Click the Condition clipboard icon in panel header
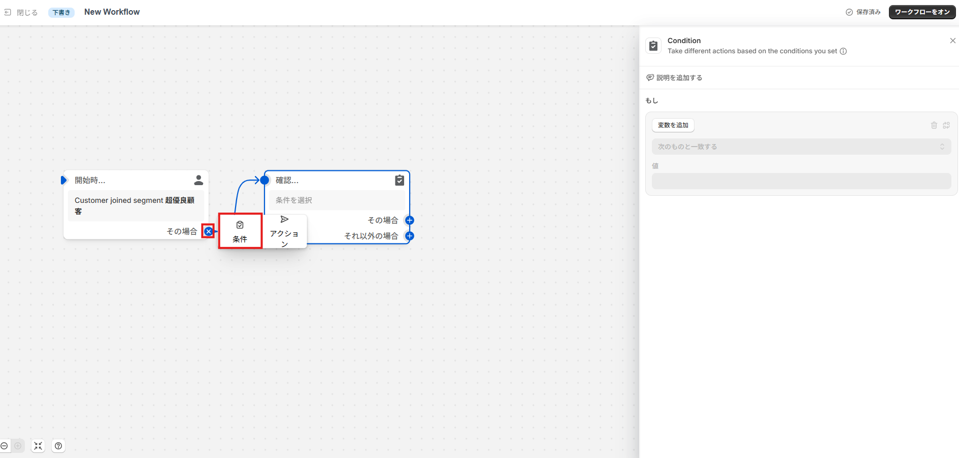Screen dimensions: 959x458 pos(653,46)
